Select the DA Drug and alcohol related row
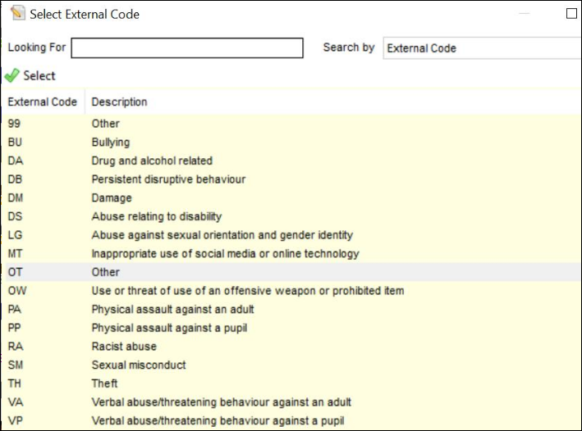The height and width of the screenshot is (431, 582). pyautogui.click(x=293, y=161)
